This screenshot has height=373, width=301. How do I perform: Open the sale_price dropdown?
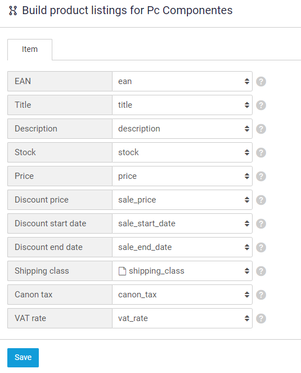[x=182, y=200]
